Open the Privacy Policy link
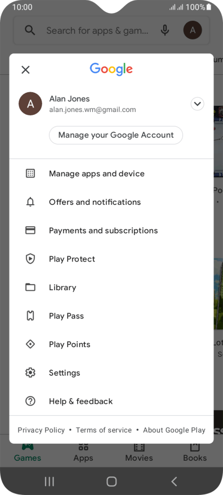The image size is (223, 495). [41, 430]
